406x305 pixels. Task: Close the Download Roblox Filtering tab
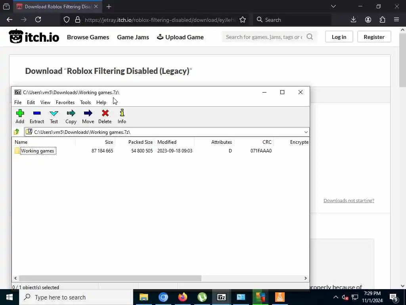pos(96,6)
